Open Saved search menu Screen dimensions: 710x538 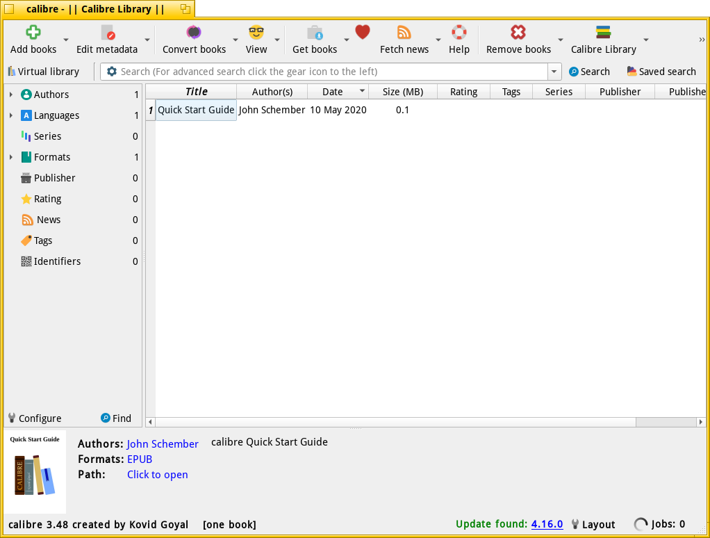[661, 72]
